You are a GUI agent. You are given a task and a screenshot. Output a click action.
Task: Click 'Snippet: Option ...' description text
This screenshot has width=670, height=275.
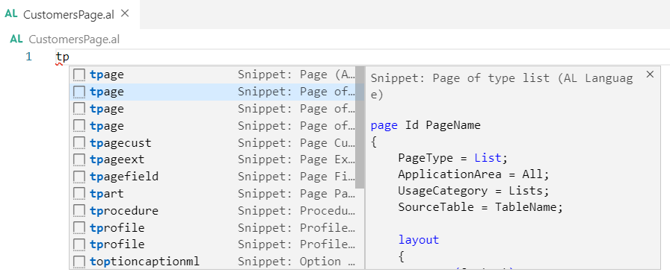[x=297, y=262]
